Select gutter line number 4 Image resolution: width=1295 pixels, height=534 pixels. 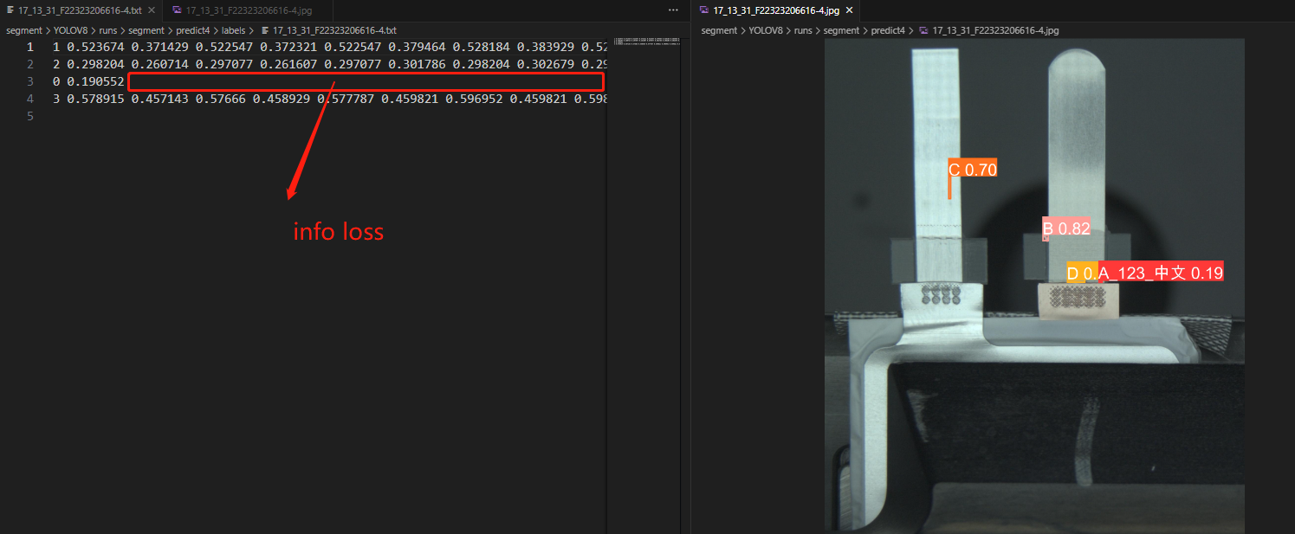click(30, 99)
